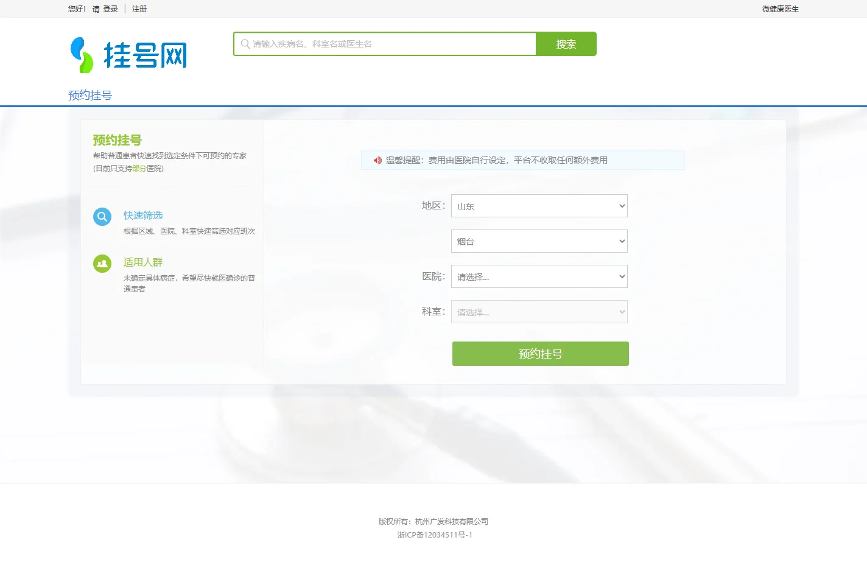Click the green 搜索 button
867x568 pixels.
coord(566,44)
